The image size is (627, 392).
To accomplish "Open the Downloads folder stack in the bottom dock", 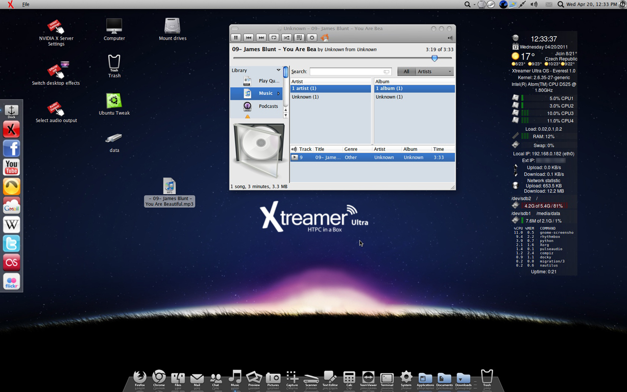I will 463,379.
